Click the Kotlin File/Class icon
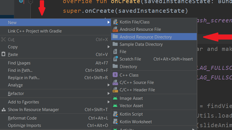The height and width of the screenshot is (130, 232). (115, 22)
